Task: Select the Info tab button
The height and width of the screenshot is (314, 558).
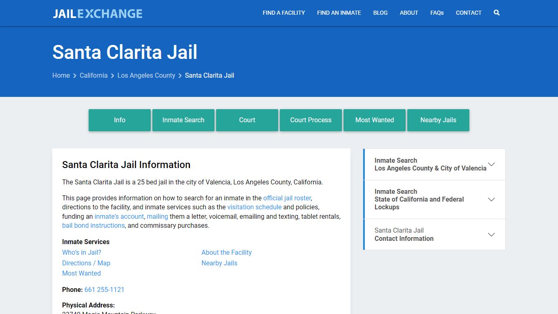Action: (x=120, y=120)
